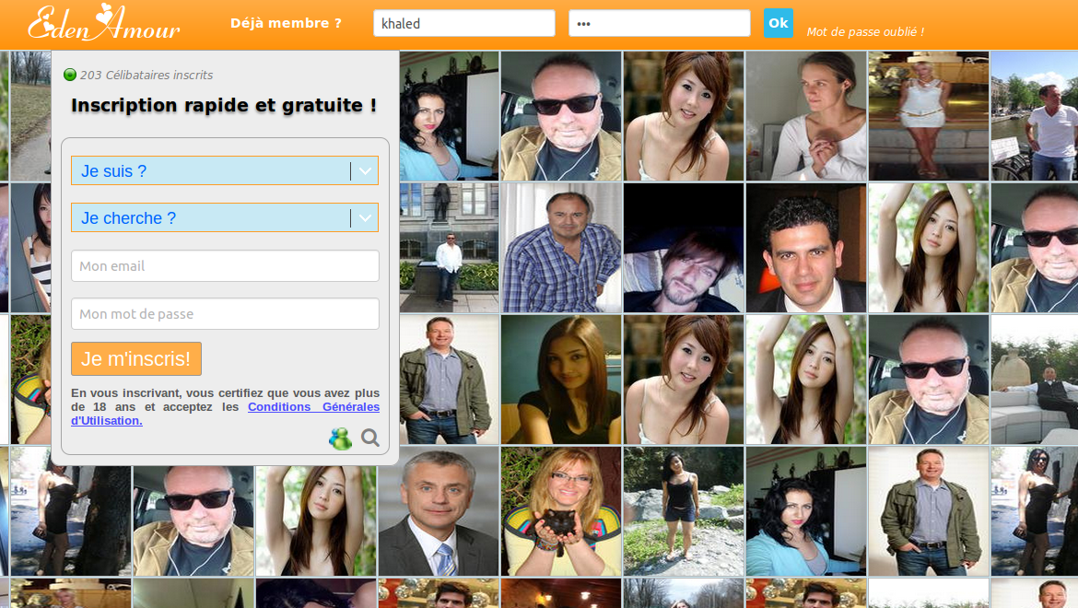Click the "Je m'inscris!" button
Screen dimensions: 1078x608
coord(136,358)
